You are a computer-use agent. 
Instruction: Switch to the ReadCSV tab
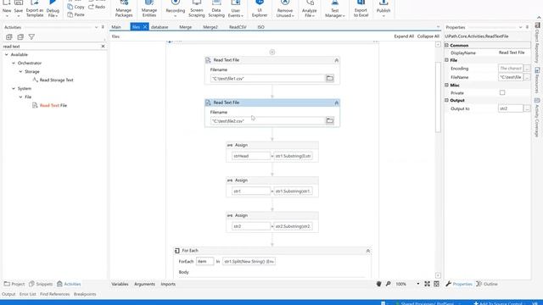click(x=238, y=27)
